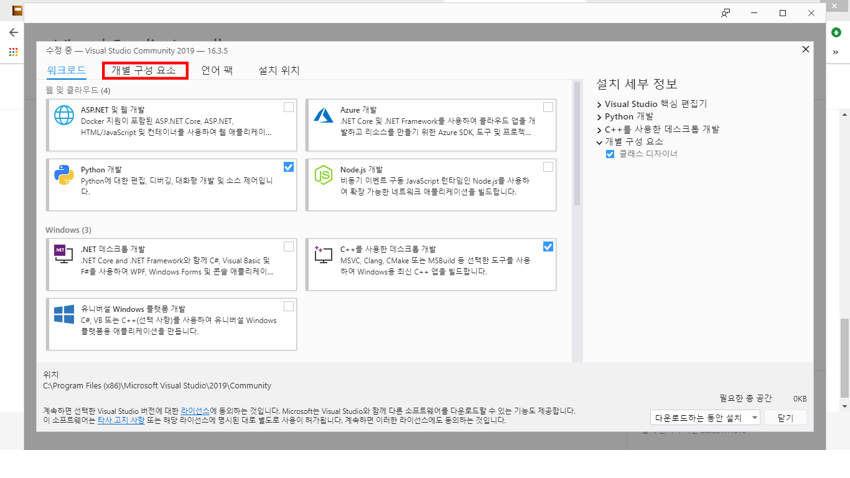The width and height of the screenshot is (850, 478).
Task: Switch to the 설치 위치 tab
Action: pos(279,70)
